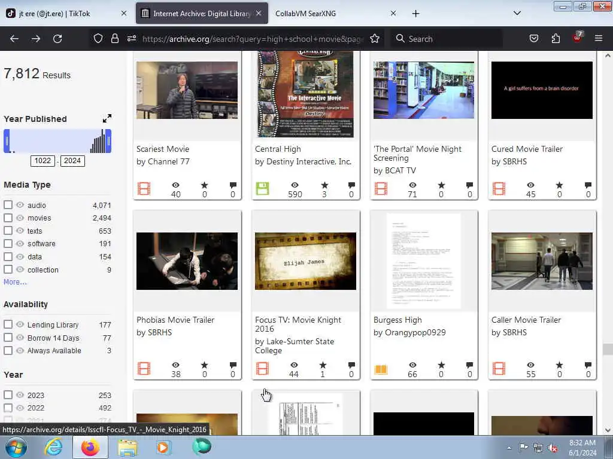Image resolution: width=613 pixels, height=459 pixels.
Task: Open 'The Portal' Movie Night Screening link
Action: 417,154
